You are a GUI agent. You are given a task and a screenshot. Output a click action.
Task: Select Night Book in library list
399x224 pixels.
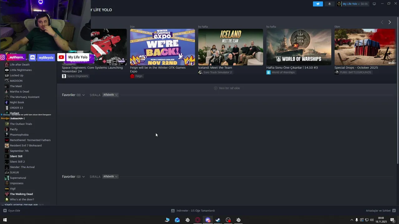click(17, 102)
